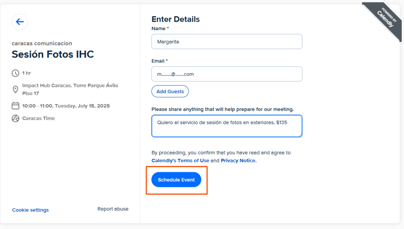Click the Caracas Time label

click(38, 118)
